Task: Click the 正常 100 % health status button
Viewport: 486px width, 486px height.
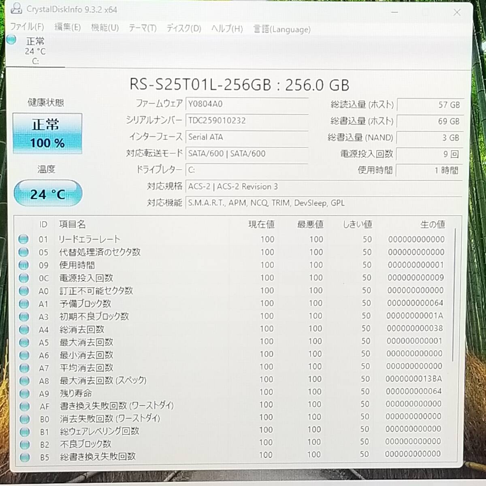Action: (x=47, y=133)
